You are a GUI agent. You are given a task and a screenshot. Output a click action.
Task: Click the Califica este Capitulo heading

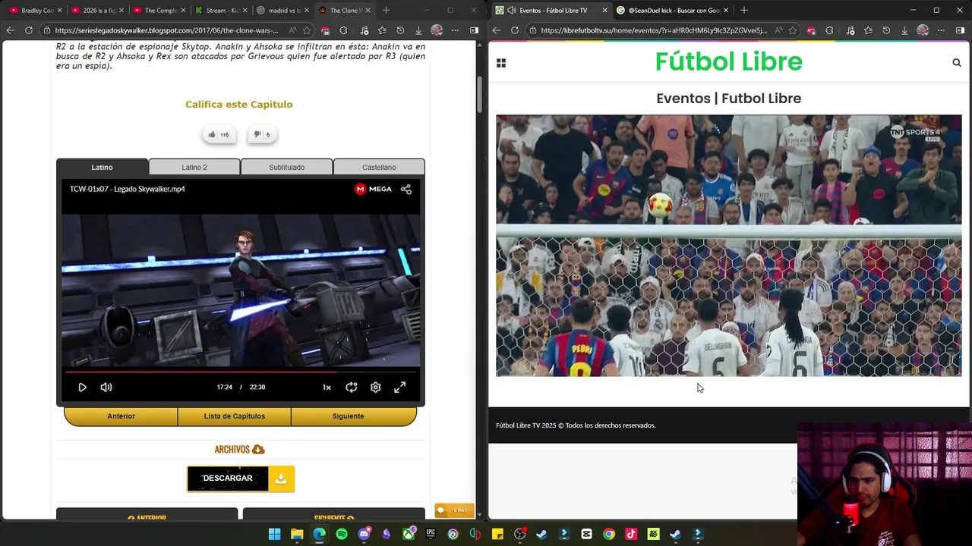(238, 104)
